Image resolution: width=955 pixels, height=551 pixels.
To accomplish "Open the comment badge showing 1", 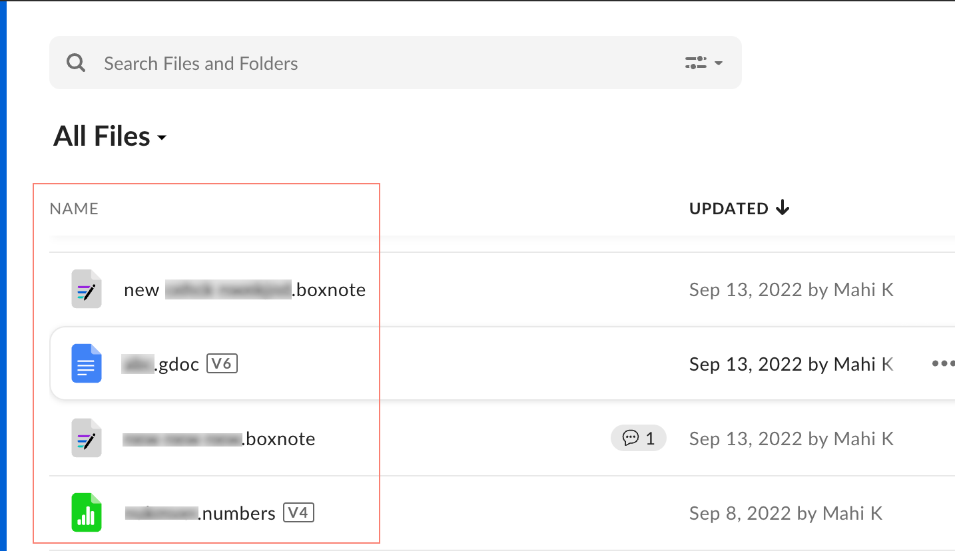I will (x=638, y=439).
